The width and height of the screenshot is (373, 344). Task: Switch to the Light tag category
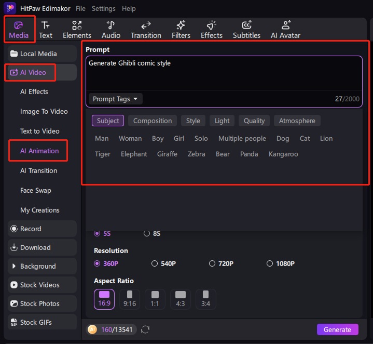222,121
